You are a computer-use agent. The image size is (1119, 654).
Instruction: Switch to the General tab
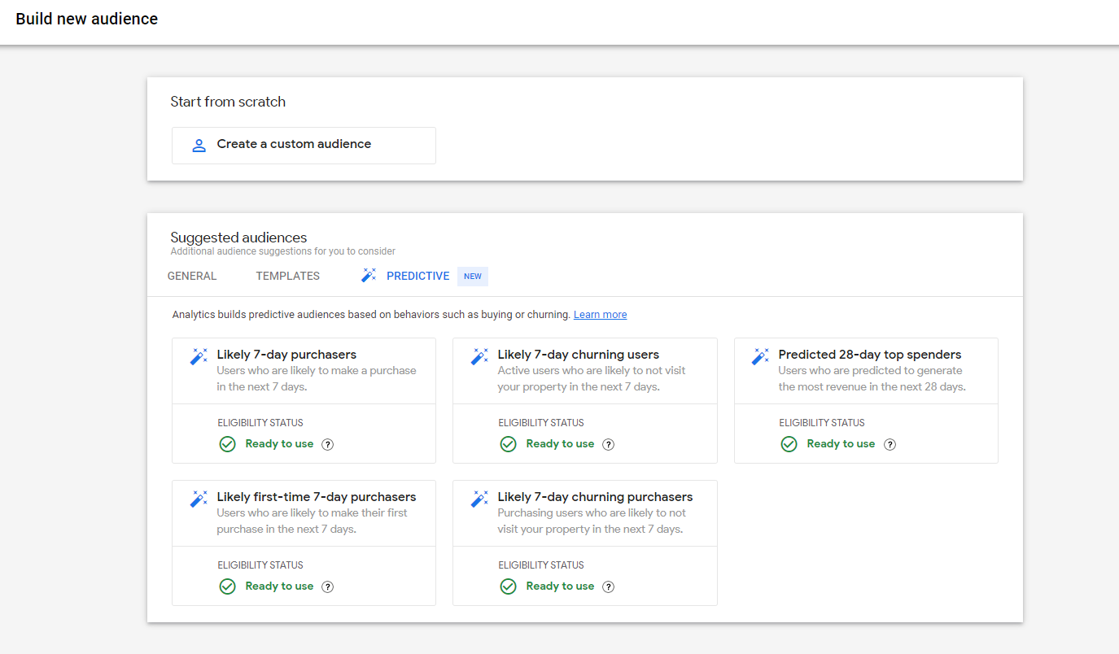192,276
